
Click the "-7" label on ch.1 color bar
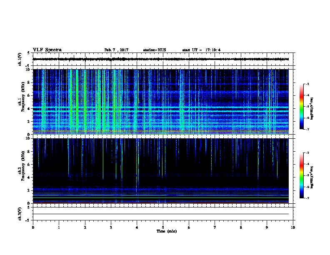[x=307, y=129]
